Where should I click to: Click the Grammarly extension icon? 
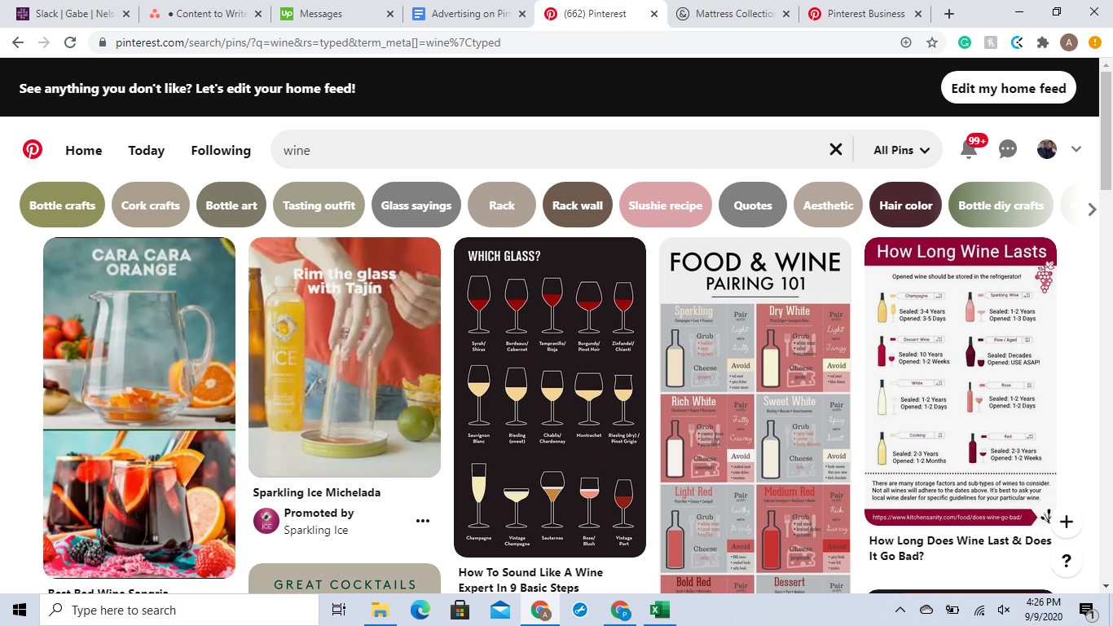965,42
